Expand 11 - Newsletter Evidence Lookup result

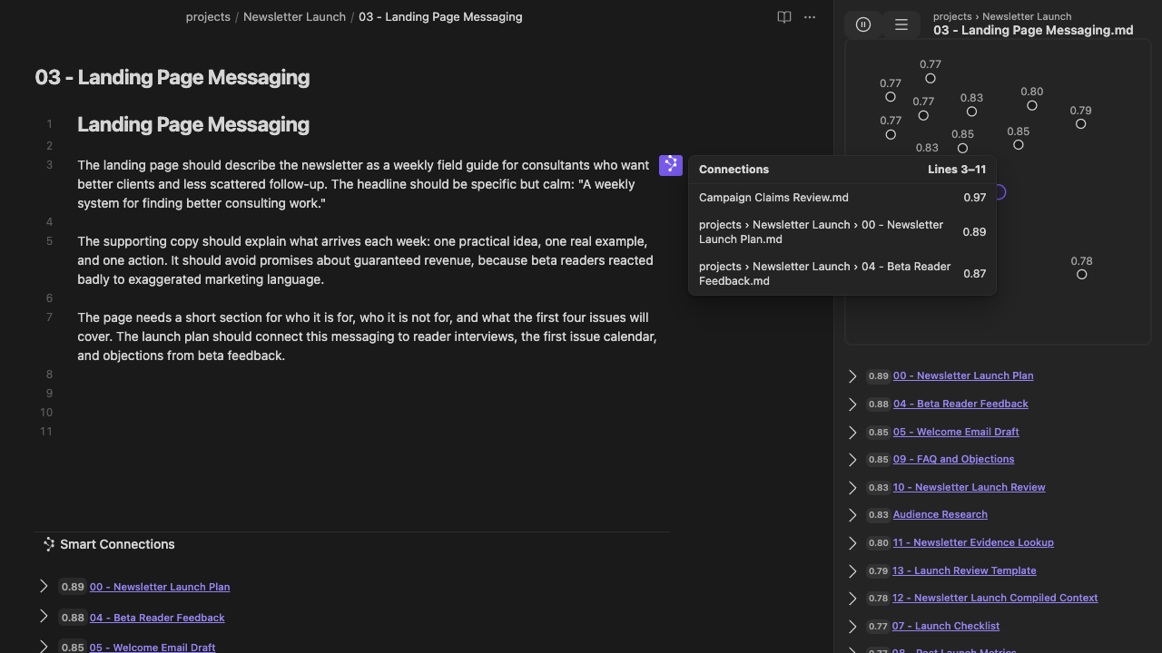point(852,543)
